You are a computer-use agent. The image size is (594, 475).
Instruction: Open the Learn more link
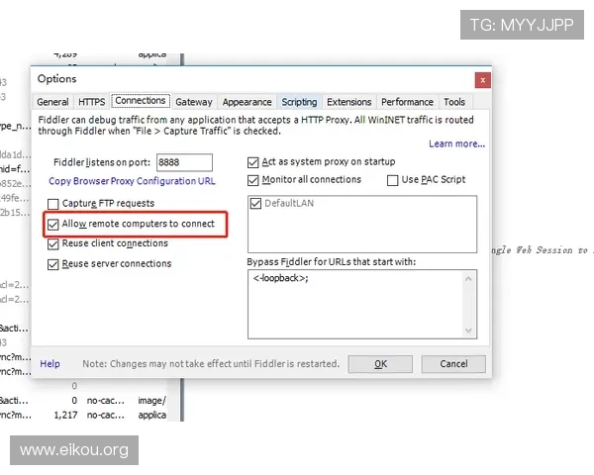pyautogui.click(x=456, y=143)
